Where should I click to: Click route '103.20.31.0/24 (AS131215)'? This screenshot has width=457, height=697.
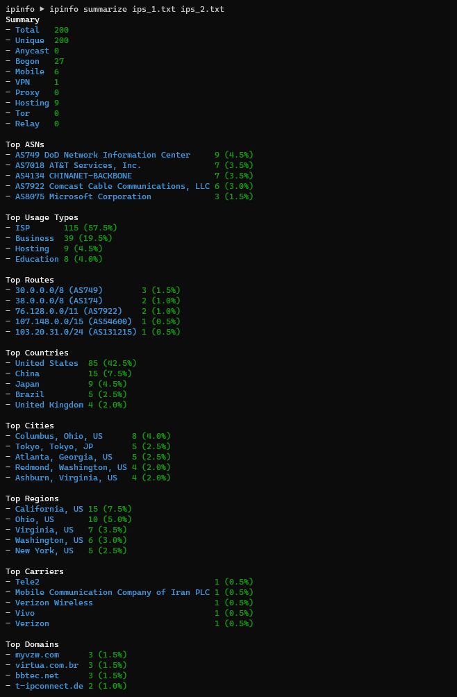[x=76, y=332]
